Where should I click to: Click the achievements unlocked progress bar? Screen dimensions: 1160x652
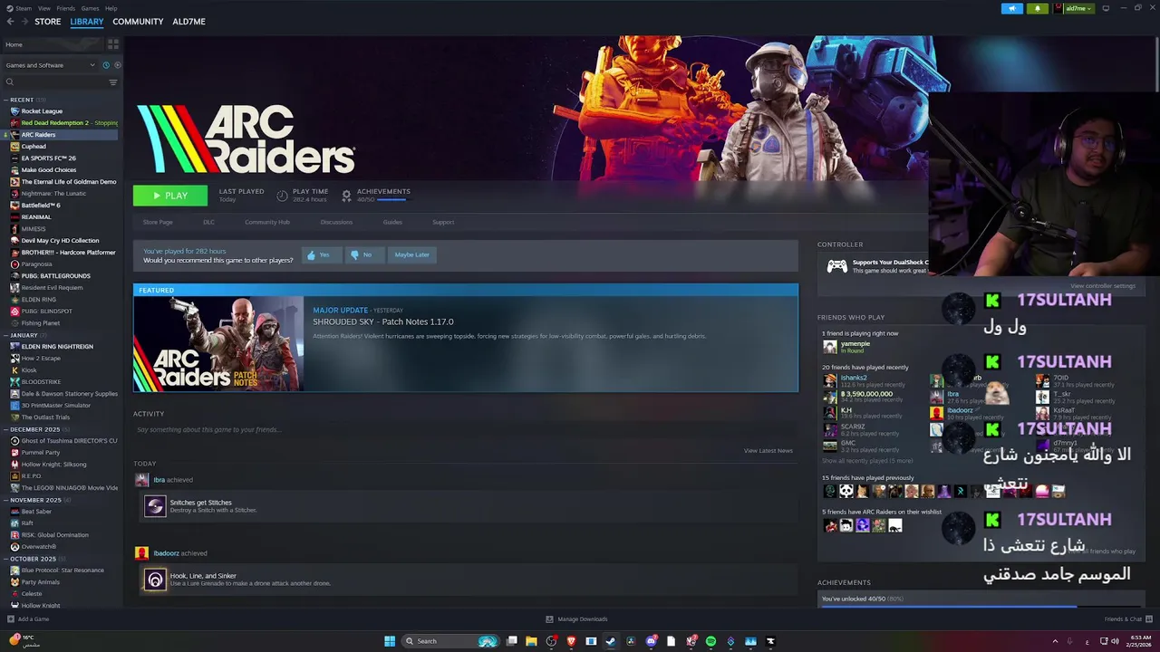(x=981, y=607)
